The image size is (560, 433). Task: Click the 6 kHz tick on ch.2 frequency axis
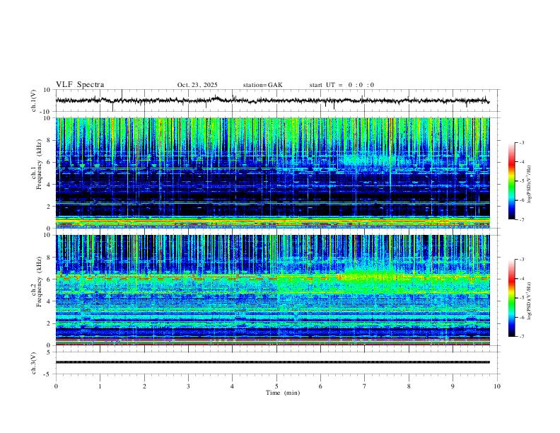pyautogui.click(x=50, y=279)
